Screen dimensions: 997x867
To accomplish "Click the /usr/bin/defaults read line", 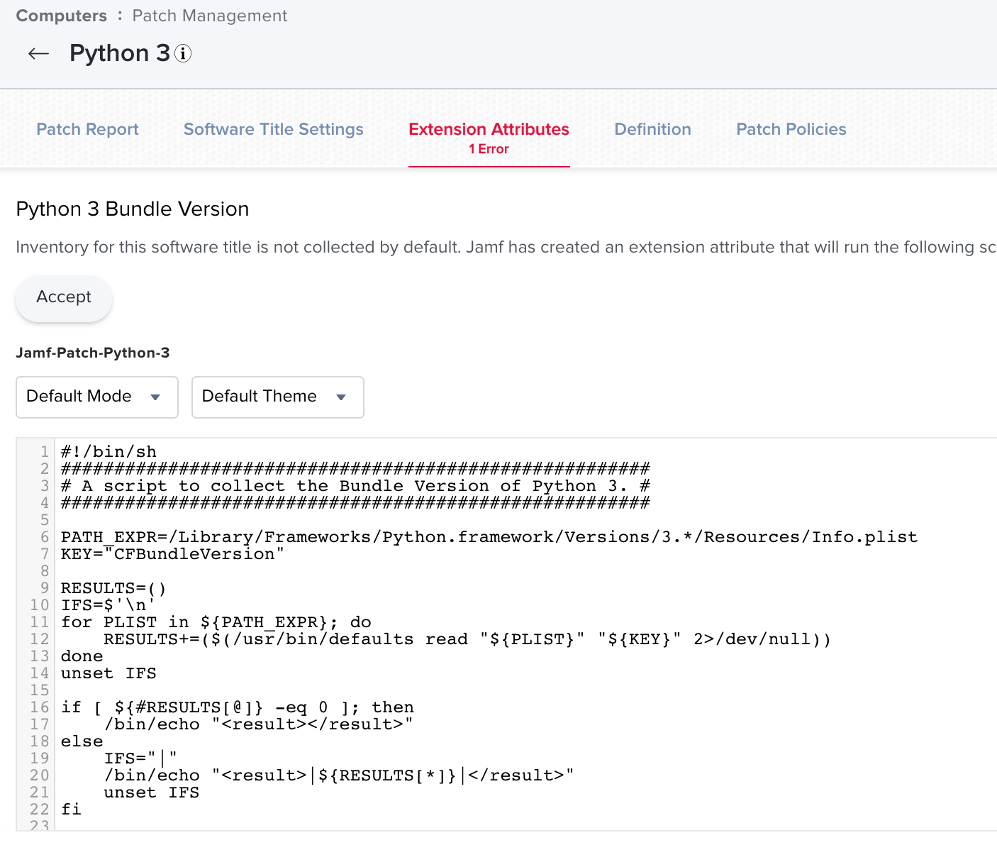I will [x=467, y=639].
